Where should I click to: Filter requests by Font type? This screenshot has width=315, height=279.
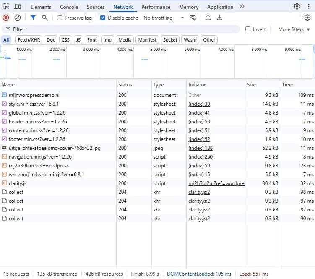92,40
